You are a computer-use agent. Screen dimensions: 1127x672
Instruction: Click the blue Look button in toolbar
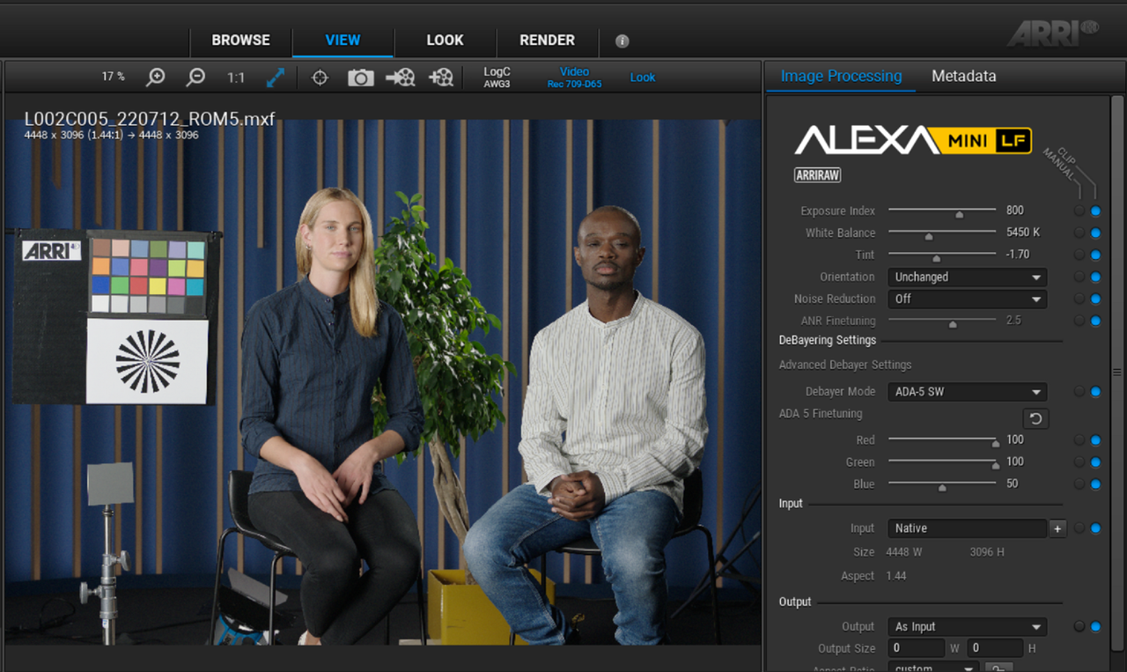pyautogui.click(x=643, y=78)
